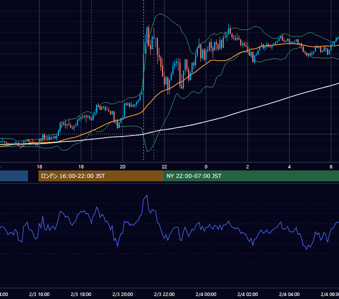The height and width of the screenshot is (299, 339).
Task: Click the ロンドン 16:00-22:00 JST session bar
Action: (101, 176)
